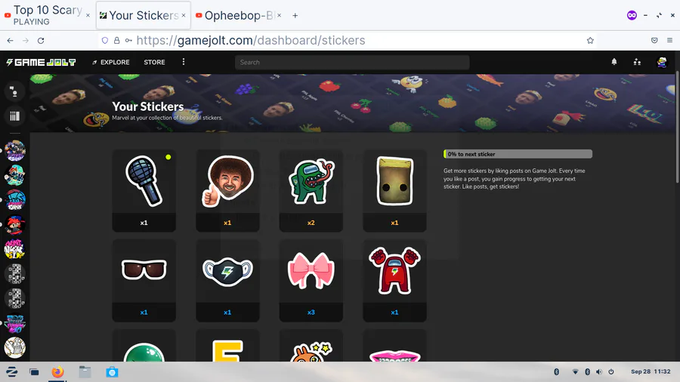Open the red-haired character sidebar community
Image resolution: width=680 pixels, height=382 pixels.
pos(15,225)
